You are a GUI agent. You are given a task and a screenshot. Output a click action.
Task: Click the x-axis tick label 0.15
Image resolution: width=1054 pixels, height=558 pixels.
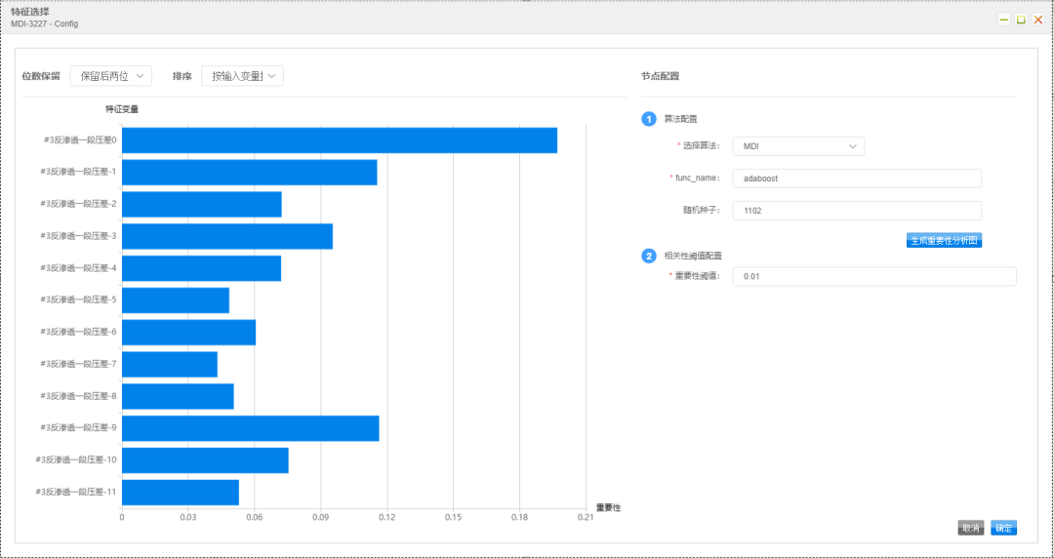(453, 518)
